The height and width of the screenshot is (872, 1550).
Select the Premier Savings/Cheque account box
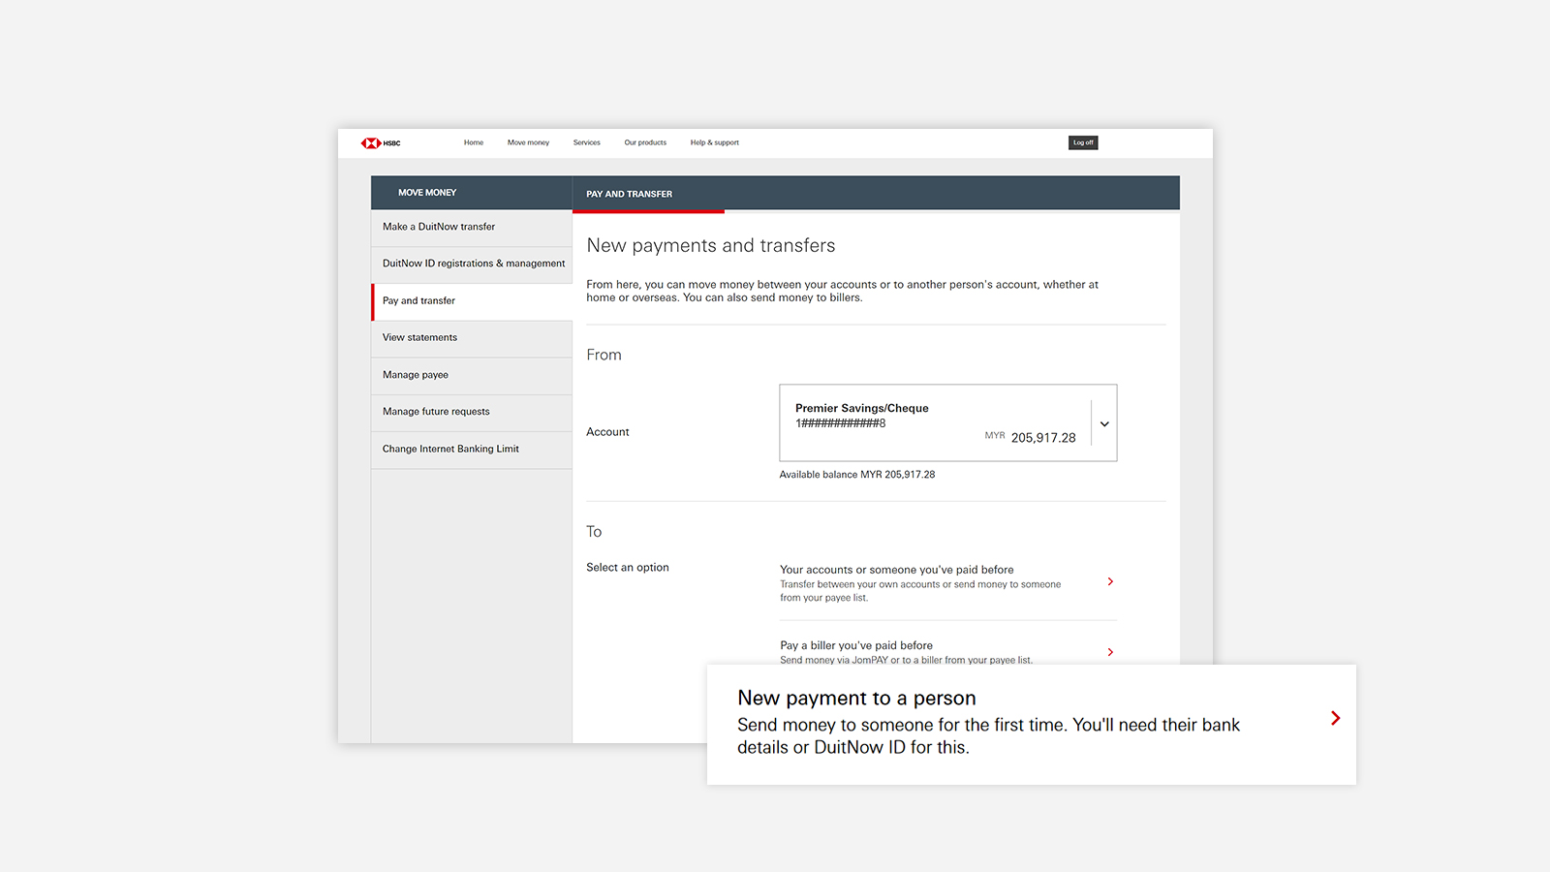tap(947, 422)
